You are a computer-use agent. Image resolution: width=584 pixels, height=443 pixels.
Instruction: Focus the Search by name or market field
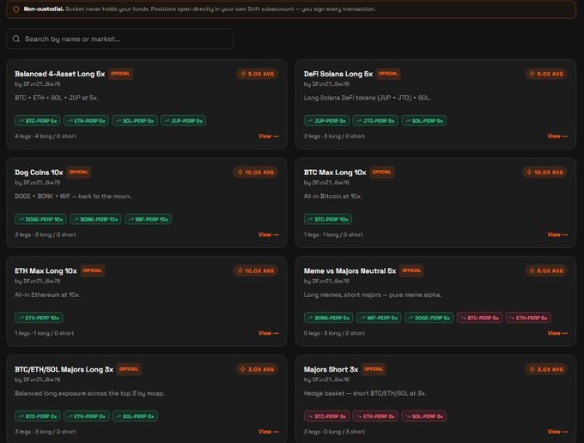[x=120, y=39]
